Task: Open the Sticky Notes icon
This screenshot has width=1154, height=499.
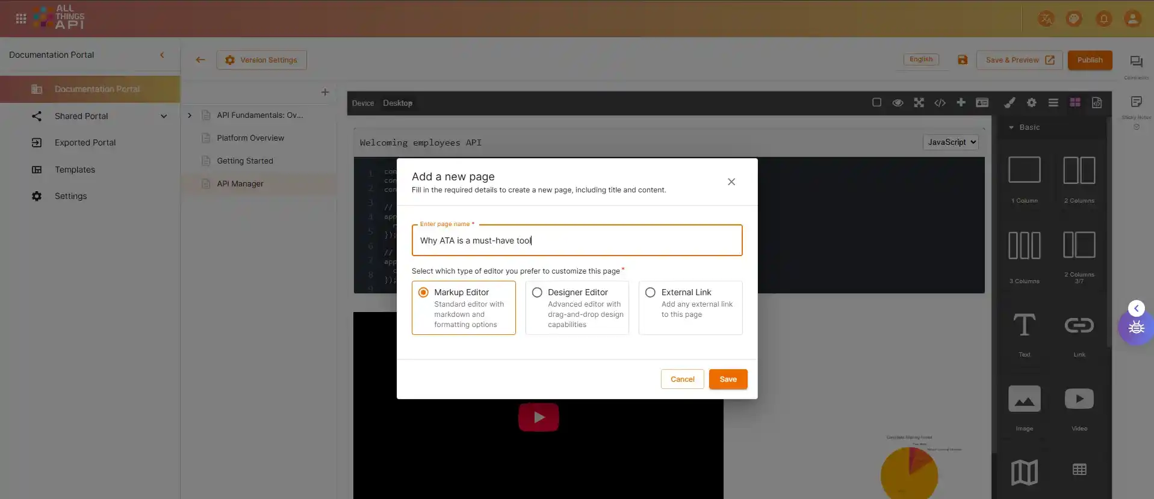Action: pos(1136,102)
